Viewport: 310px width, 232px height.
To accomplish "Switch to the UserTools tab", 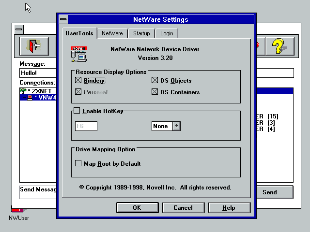I will point(79,33).
